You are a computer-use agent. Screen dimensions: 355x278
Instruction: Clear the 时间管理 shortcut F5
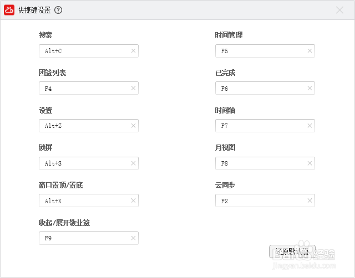(x=310, y=51)
